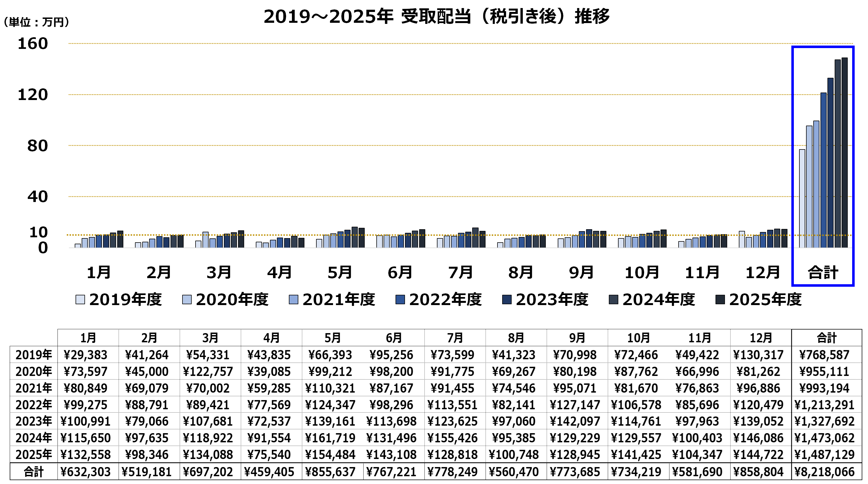
Task: Click the 単位：万円 unit label
Action: tap(36, 22)
